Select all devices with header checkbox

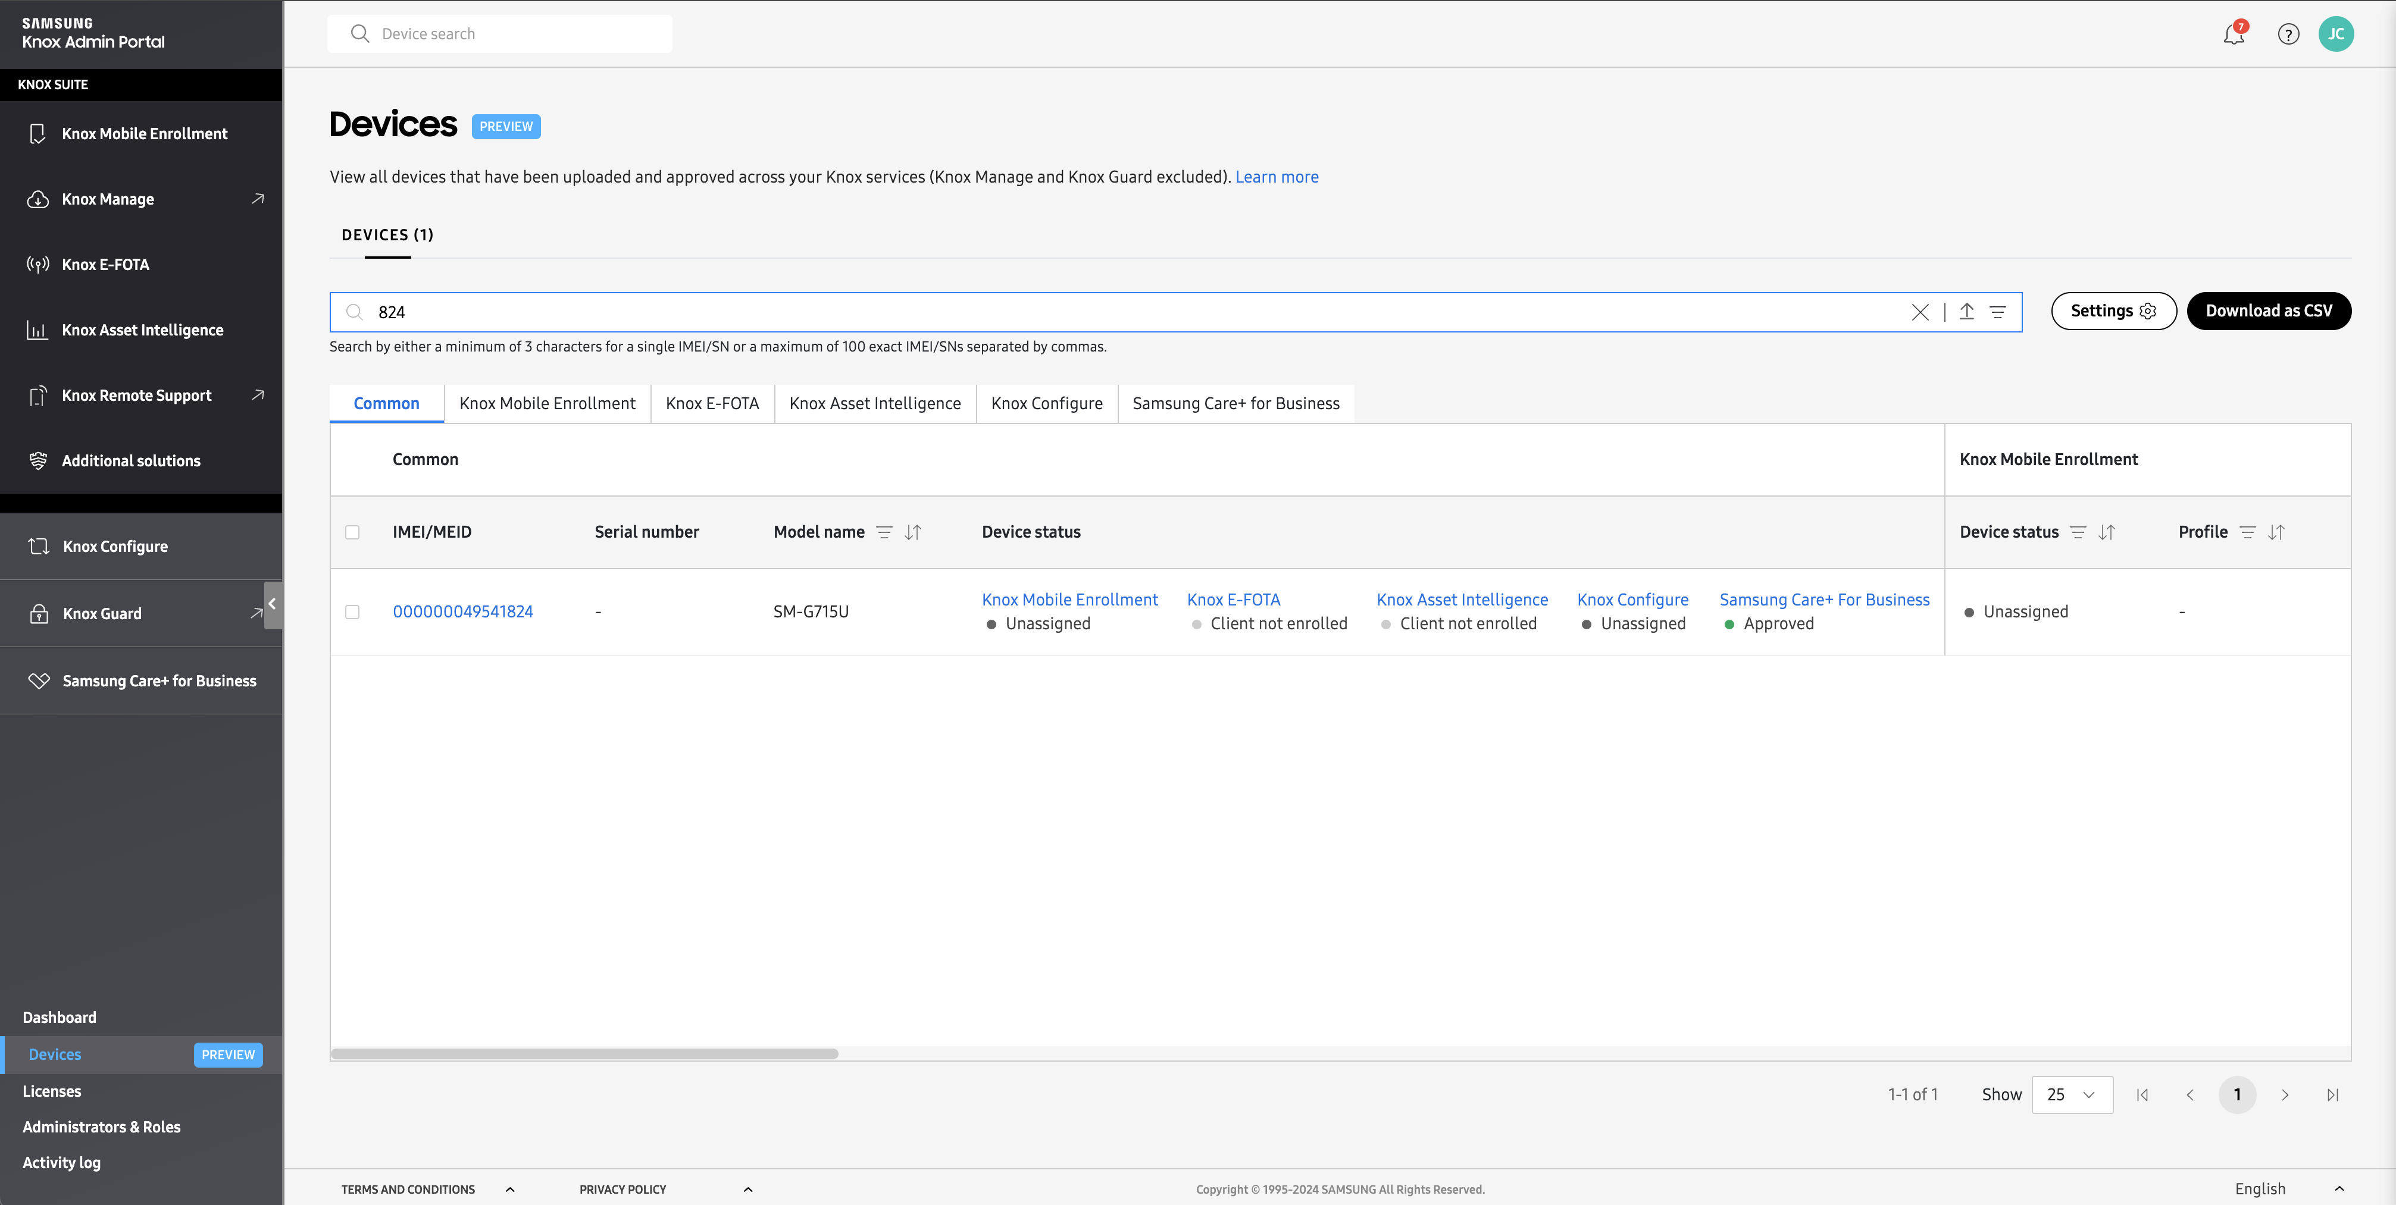352,532
